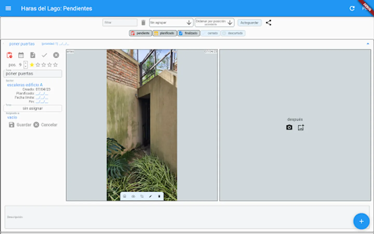Viewport: 374px width, 234px height.
Task: Toggle the 'planificado' status filter chip
Action: 165,33
